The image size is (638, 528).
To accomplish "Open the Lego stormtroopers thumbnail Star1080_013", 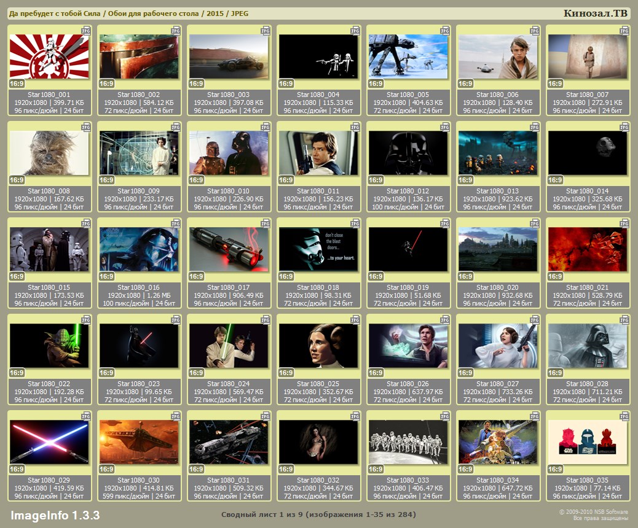I will (498, 152).
